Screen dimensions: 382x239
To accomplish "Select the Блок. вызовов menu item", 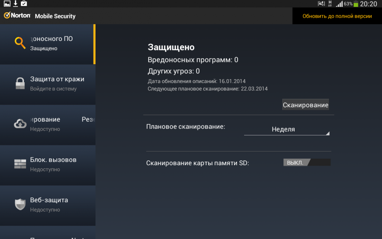I will point(48,165).
